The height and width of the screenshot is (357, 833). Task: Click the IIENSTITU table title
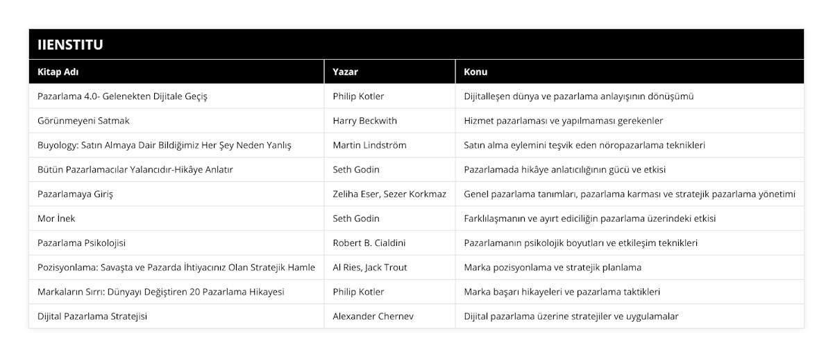[x=67, y=46]
